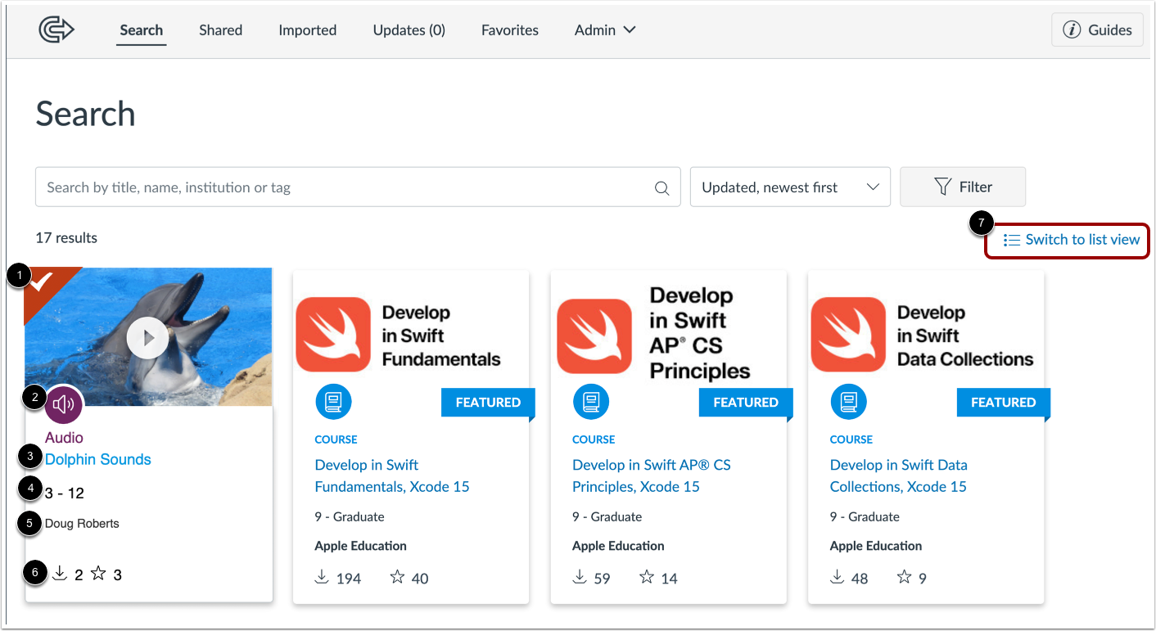Open the Dolphin Sounds resource
This screenshot has height=631, width=1156.
pyautogui.click(x=97, y=459)
